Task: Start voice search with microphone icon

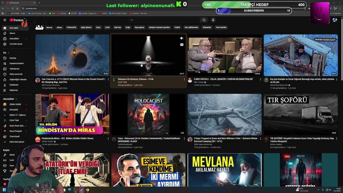Action: (x=213, y=20)
